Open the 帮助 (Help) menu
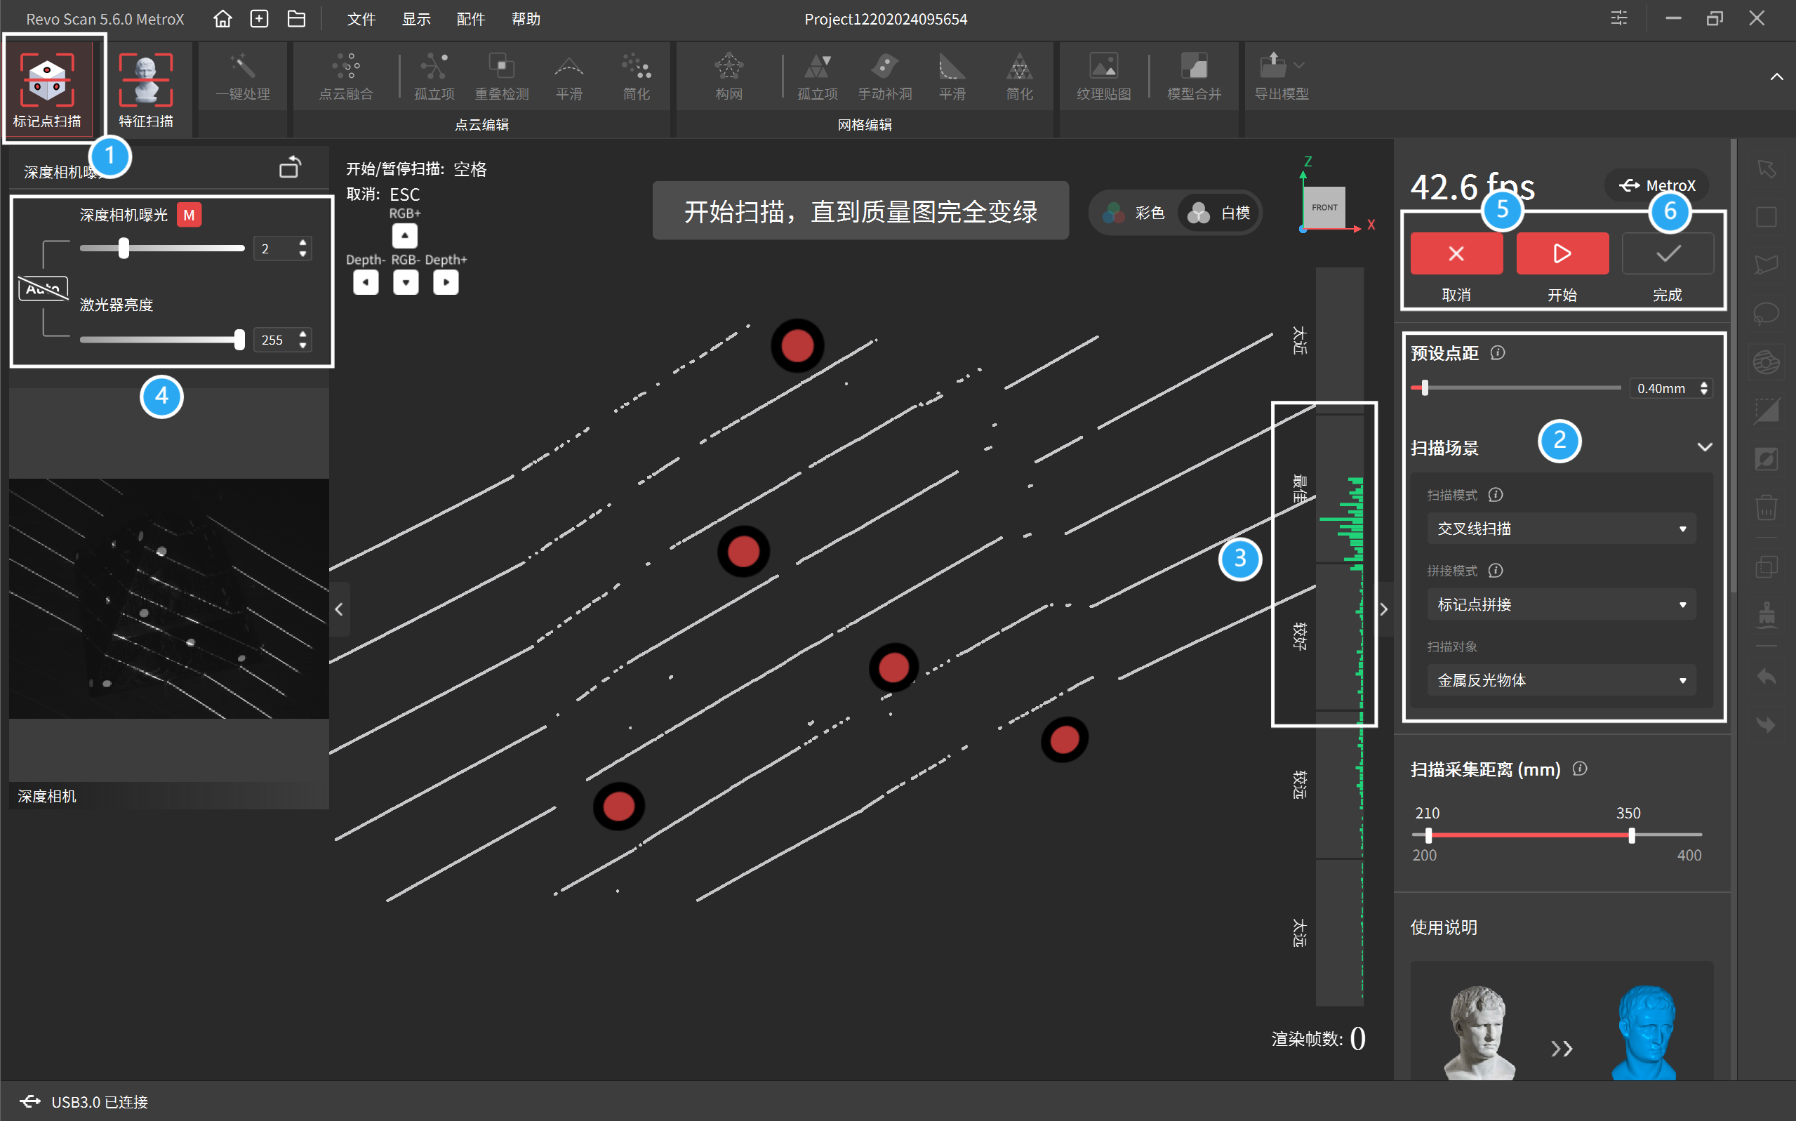Screen dimensions: 1796x1121 click(526, 17)
